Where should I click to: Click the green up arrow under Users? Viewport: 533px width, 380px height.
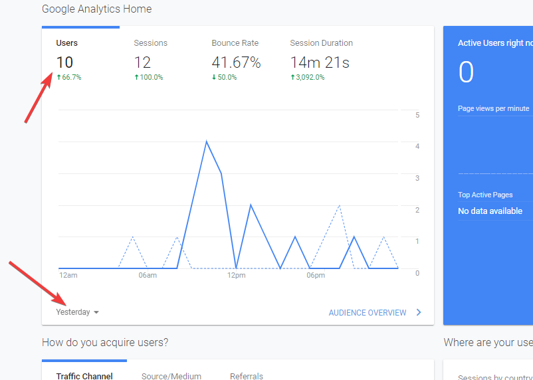tap(58, 78)
